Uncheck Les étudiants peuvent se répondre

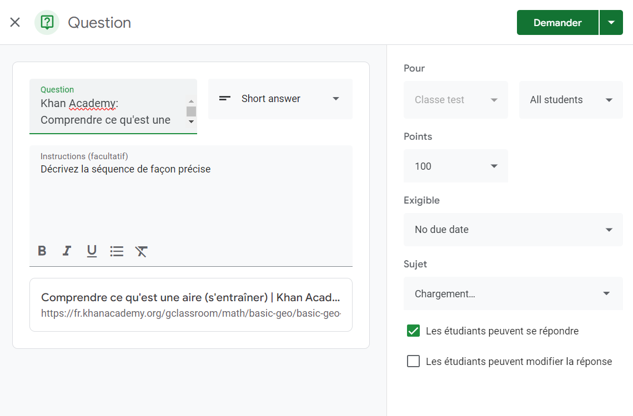coord(413,331)
